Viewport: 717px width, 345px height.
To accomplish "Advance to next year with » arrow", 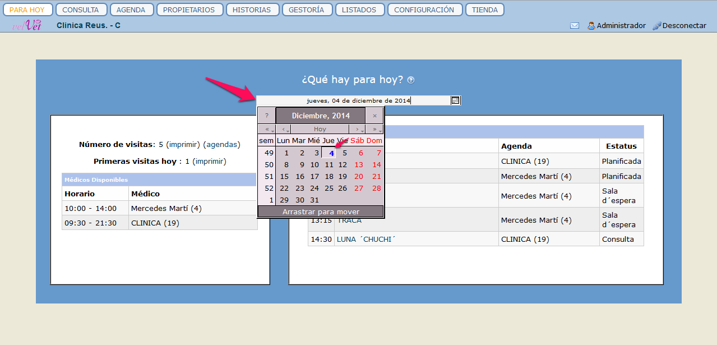I will [374, 129].
